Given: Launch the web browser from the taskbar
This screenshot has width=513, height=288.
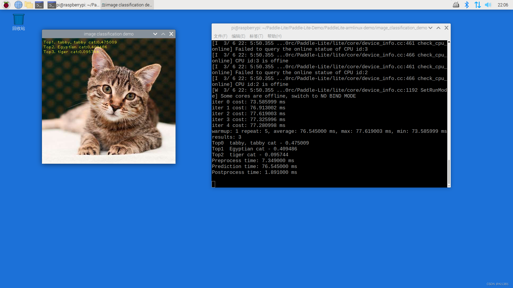Looking at the screenshot, I should point(18,5).
